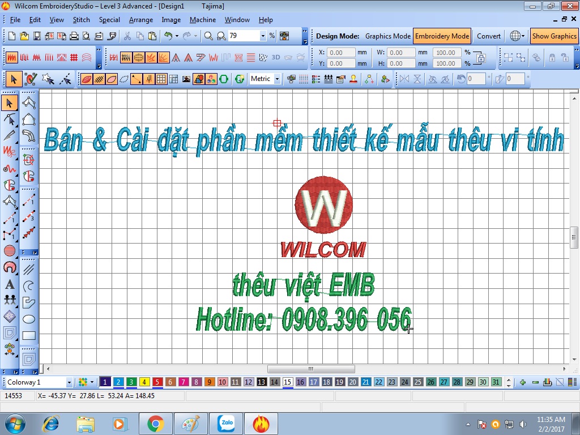580x435 pixels.
Task: Open the Edit menu
Action: [35, 20]
